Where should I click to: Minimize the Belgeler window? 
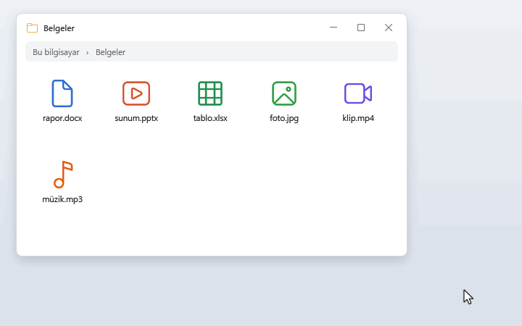333,28
